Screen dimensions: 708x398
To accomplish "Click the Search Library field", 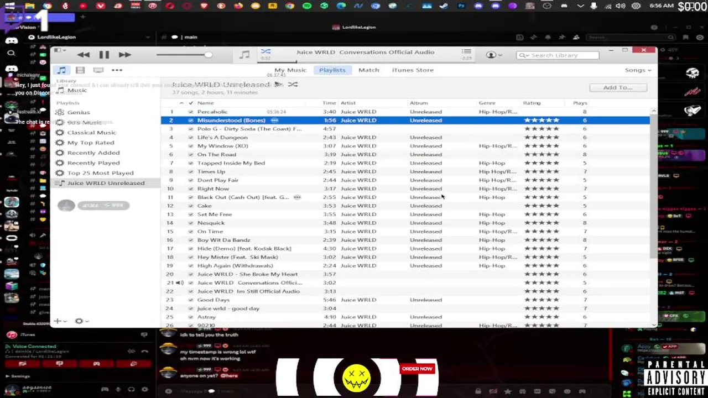I will pyautogui.click(x=558, y=55).
